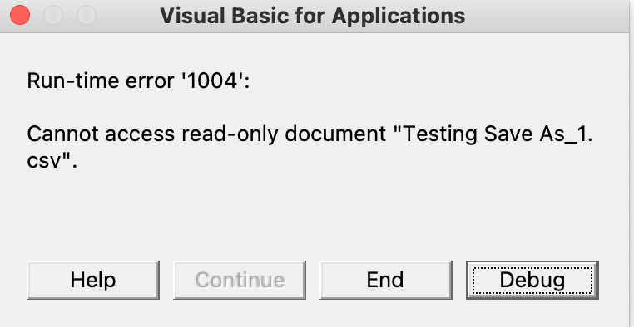Click the word 'read-only' in the error

tap(230, 134)
